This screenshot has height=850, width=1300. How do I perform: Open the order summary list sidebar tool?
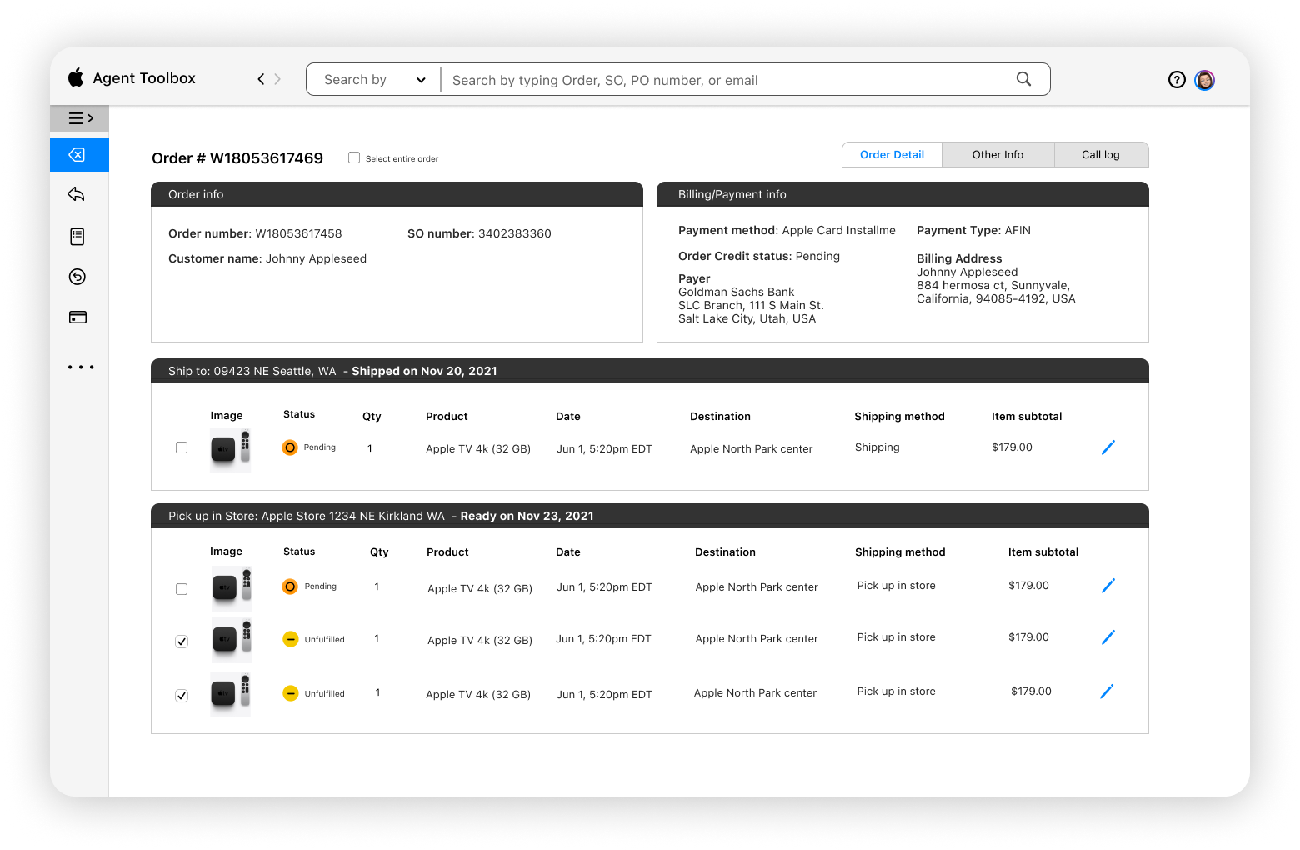[x=77, y=236]
